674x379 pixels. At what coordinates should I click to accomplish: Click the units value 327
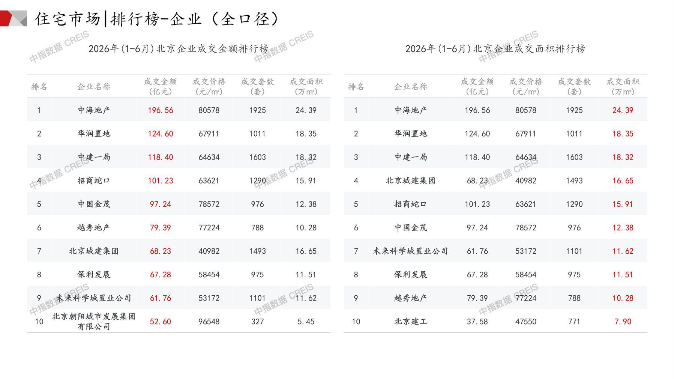coord(257,322)
